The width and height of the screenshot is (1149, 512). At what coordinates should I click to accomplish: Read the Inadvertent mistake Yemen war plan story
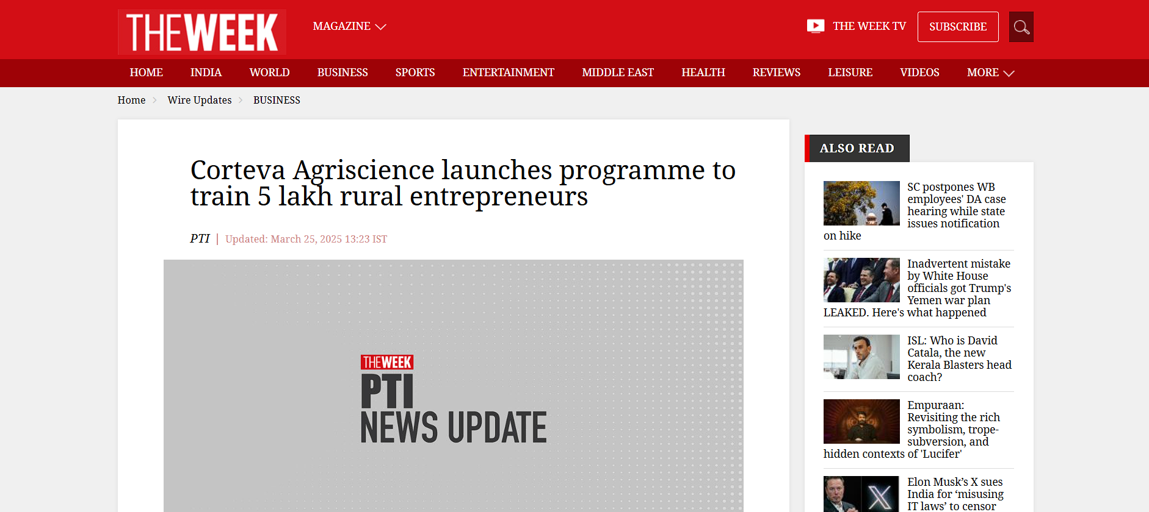(x=959, y=282)
